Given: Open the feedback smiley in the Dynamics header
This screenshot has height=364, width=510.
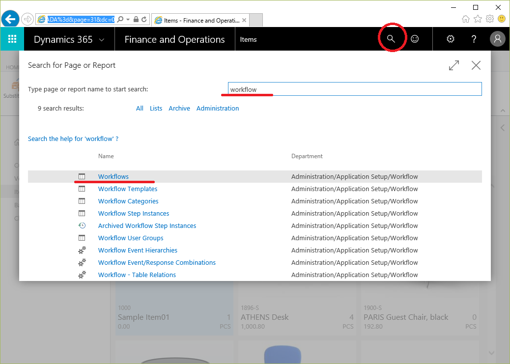Looking at the screenshot, I should (415, 39).
